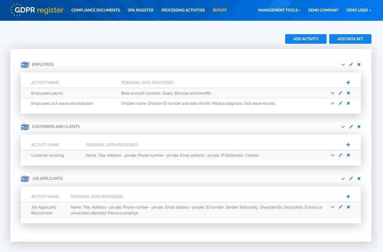Image resolution: width=383 pixels, height=252 pixels.
Task: Edit Job Applicants Recruitment activity
Action: [340, 207]
